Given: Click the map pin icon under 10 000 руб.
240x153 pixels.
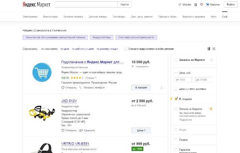Looking at the screenshot, I should (x=133, y=66).
